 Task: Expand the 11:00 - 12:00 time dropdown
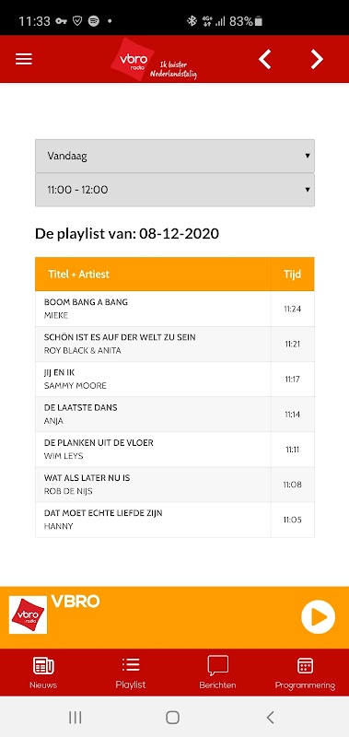click(175, 190)
